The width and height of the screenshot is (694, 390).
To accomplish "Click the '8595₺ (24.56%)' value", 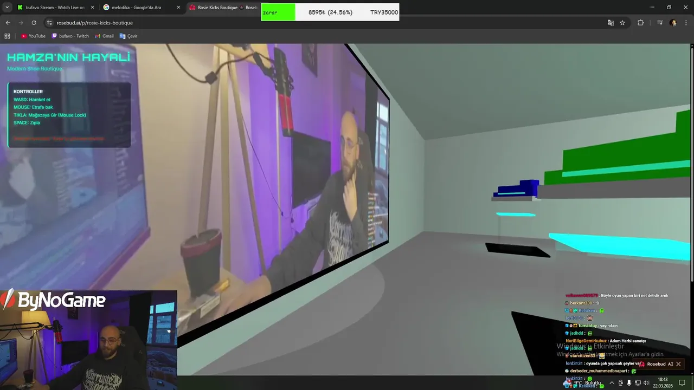I will click(x=330, y=12).
